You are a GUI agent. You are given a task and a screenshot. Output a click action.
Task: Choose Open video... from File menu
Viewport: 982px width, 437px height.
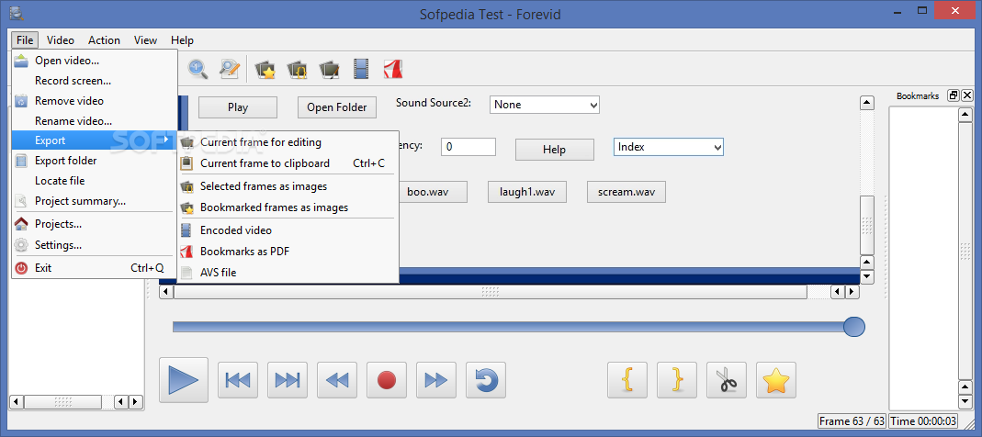pyautogui.click(x=94, y=61)
